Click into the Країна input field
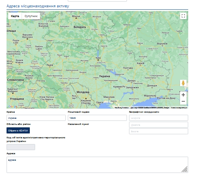 tap(36, 118)
